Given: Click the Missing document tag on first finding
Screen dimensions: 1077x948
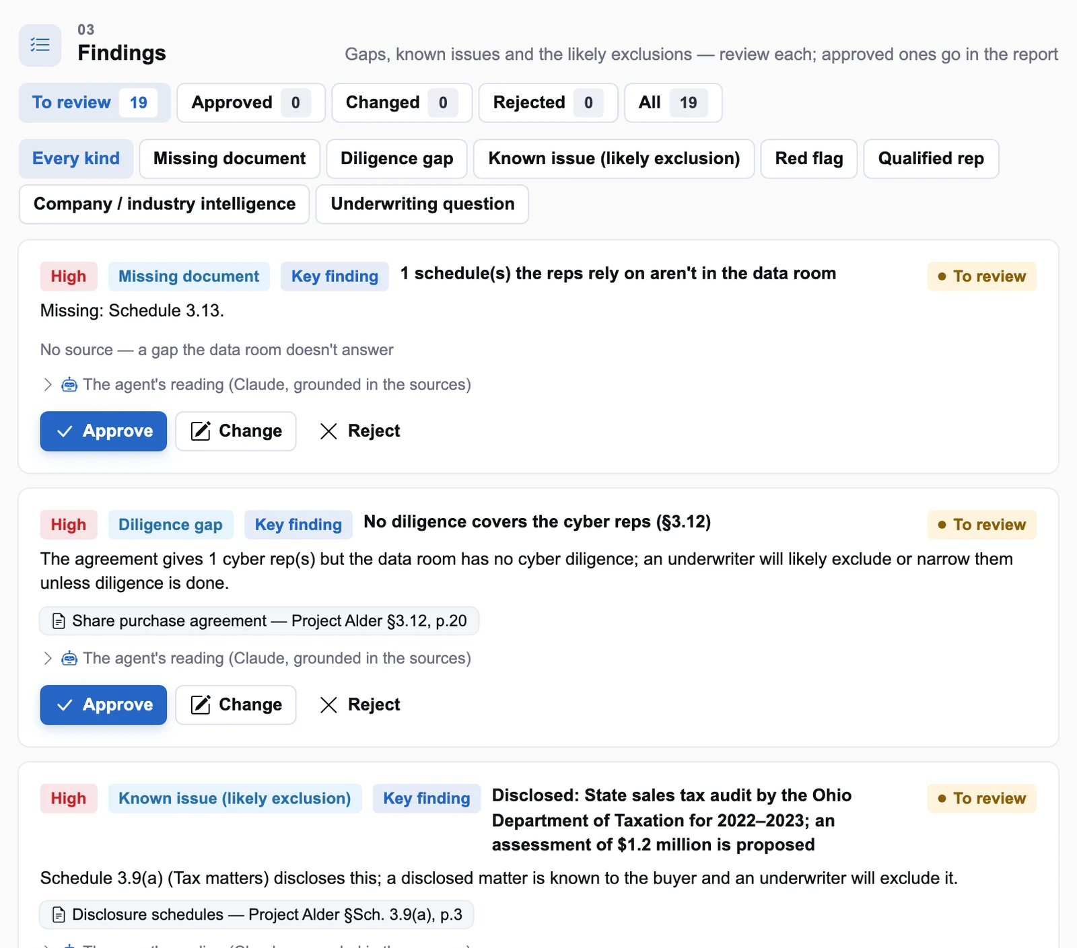Looking at the screenshot, I should click(189, 277).
